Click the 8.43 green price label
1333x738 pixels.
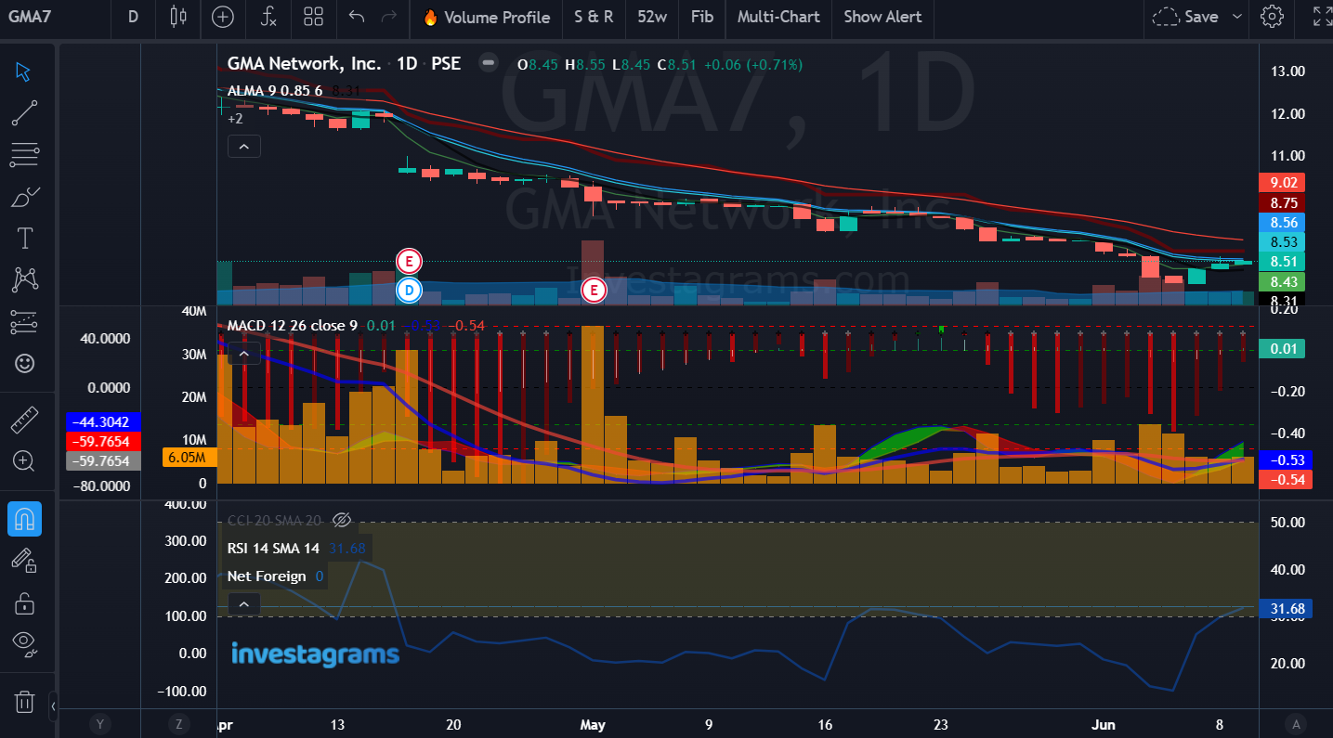(x=1282, y=281)
